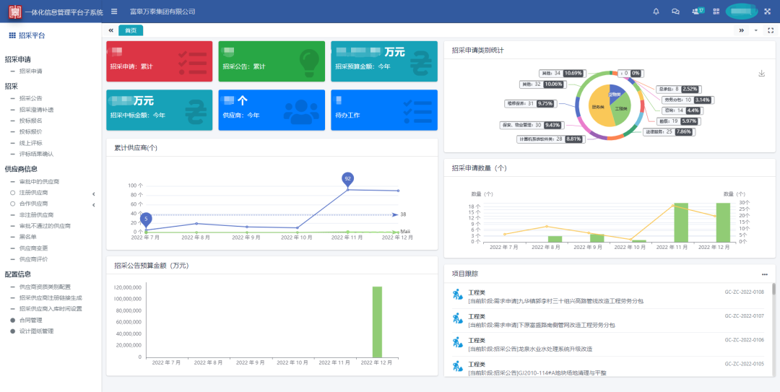Click the 招采预算金额：今年 card
780x392 pixels.
click(x=384, y=61)
